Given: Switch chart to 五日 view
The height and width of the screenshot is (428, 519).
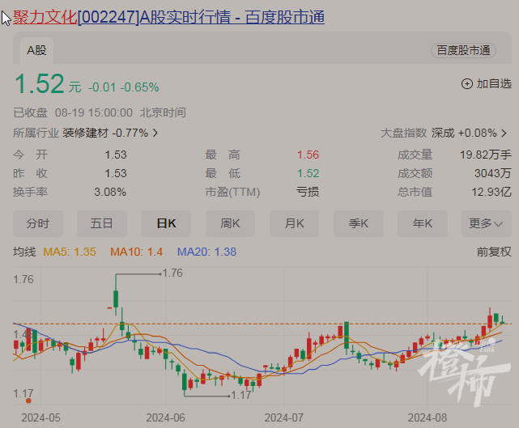Looking at the screenshot, I should pyautogui.click(x=102, y=223).
